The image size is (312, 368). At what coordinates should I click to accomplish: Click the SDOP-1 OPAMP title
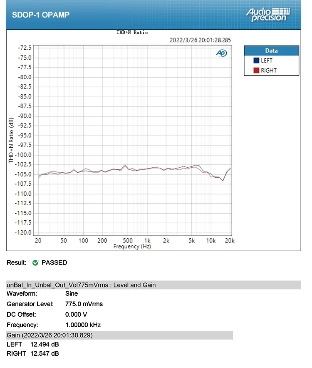pyautogui.click(x=41, y=15)
